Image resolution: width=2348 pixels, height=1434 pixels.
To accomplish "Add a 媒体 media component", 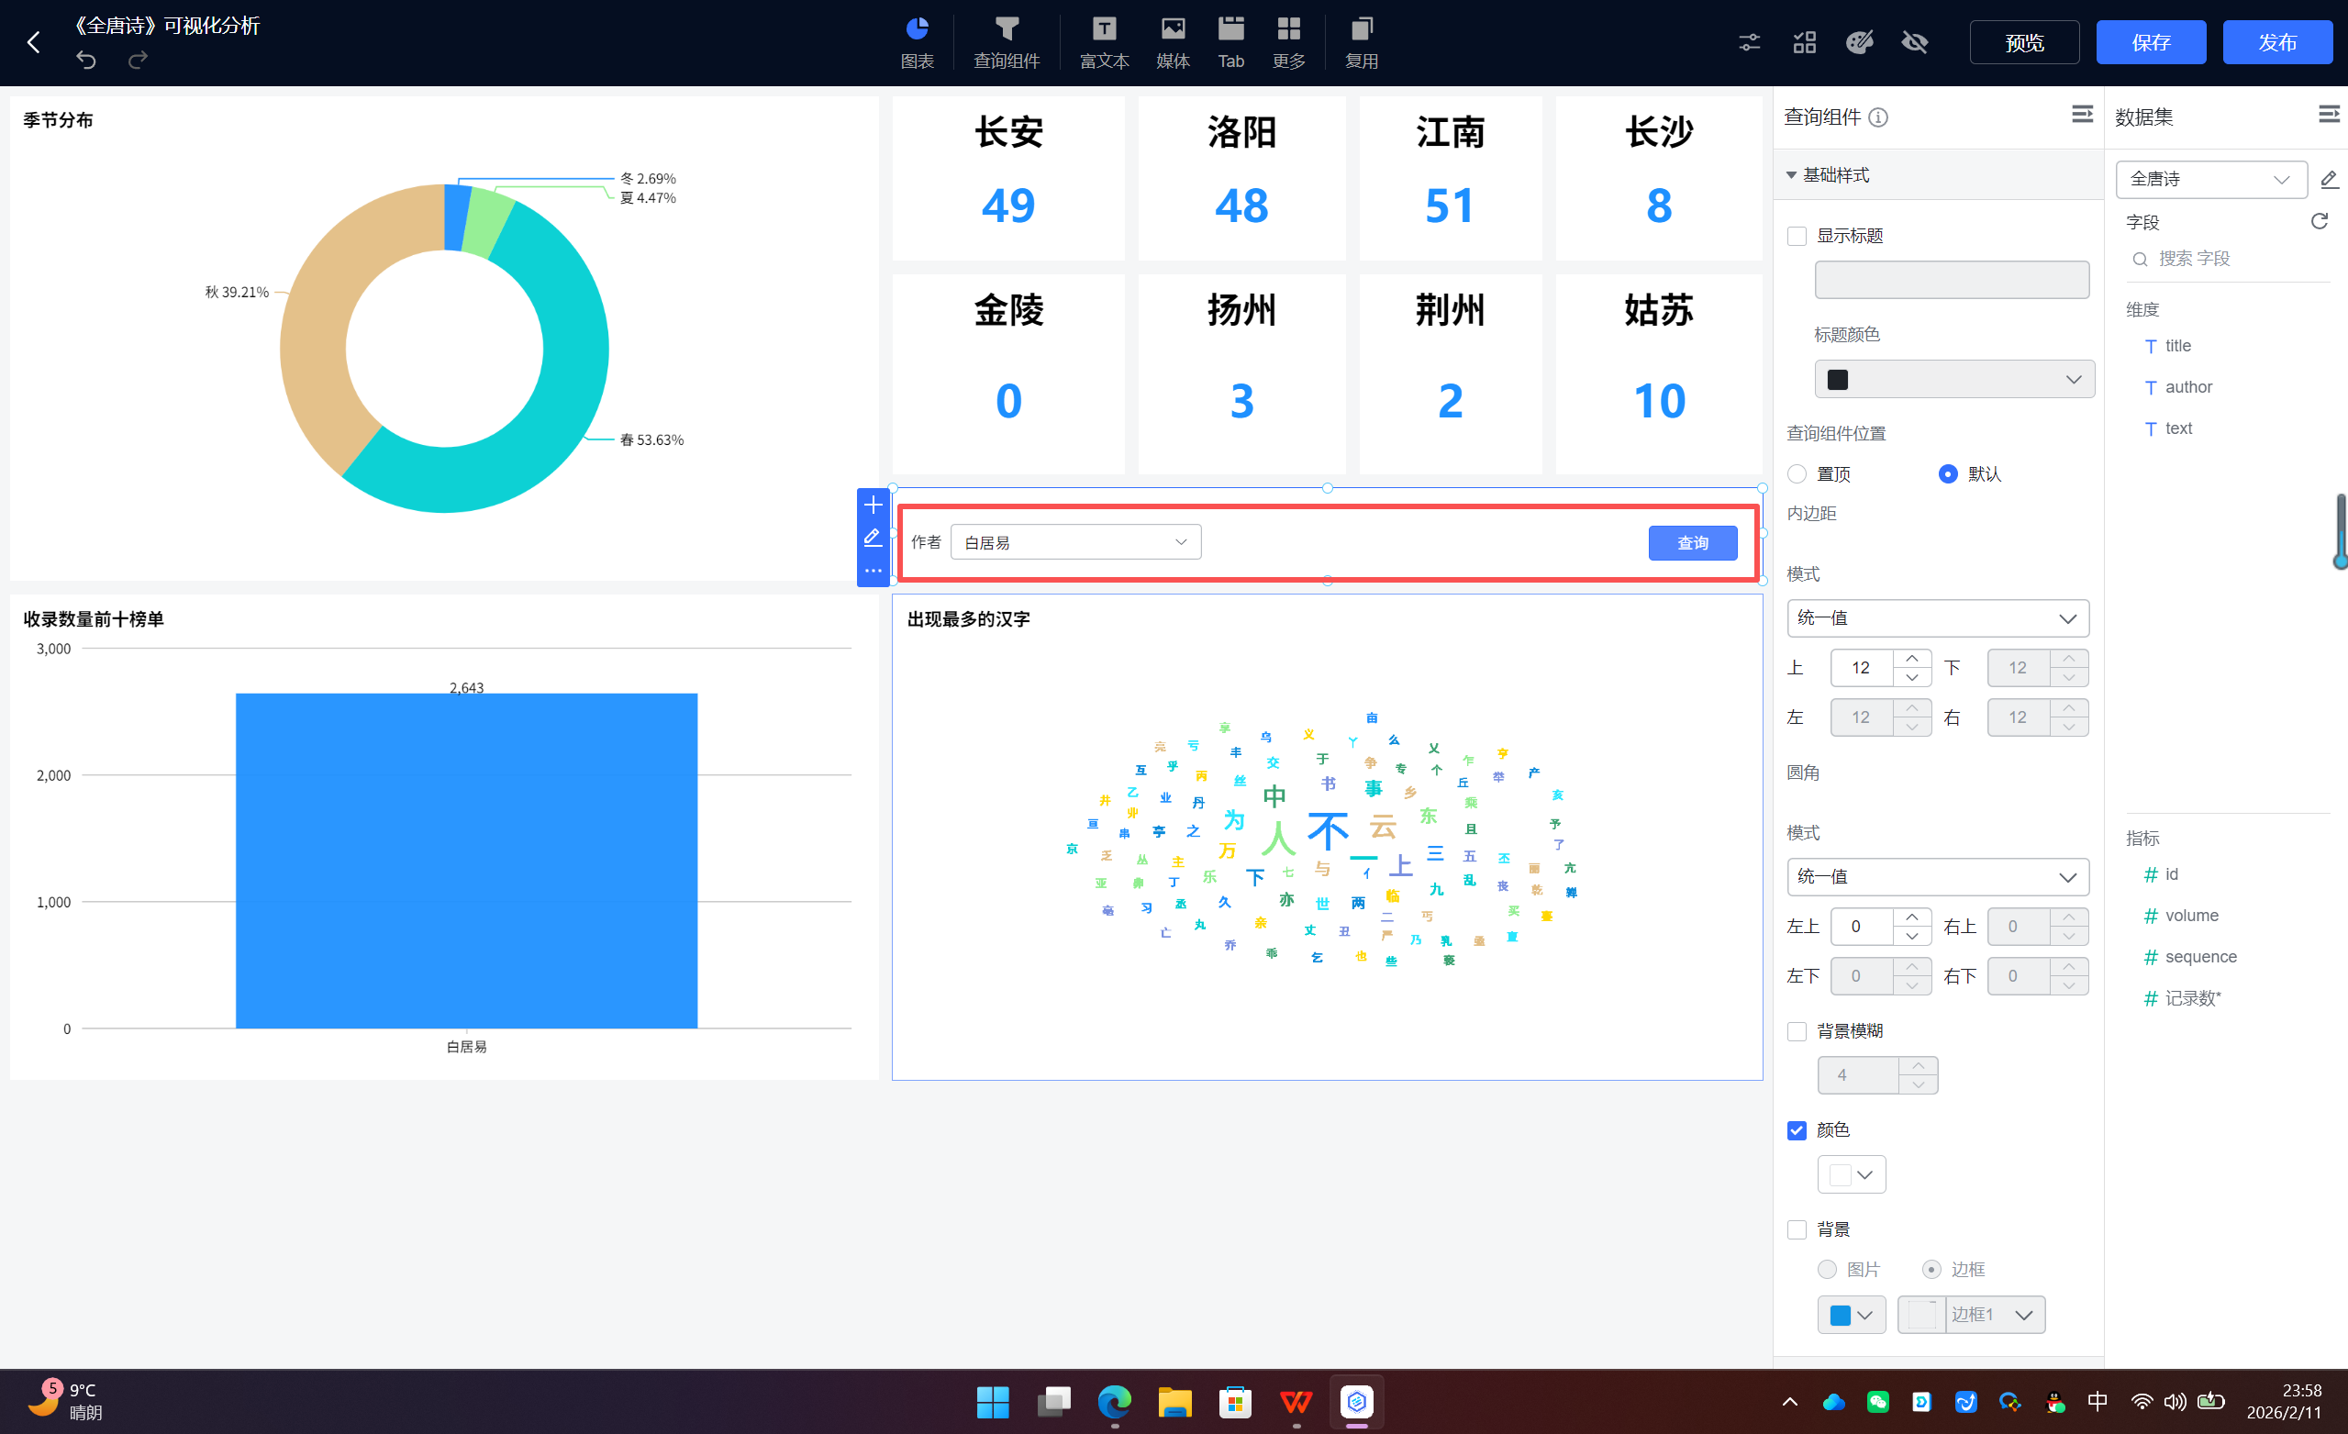I will point(1172,42).
